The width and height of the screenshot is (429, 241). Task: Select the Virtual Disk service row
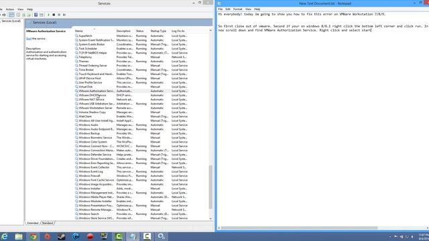(x=131, y=86)
